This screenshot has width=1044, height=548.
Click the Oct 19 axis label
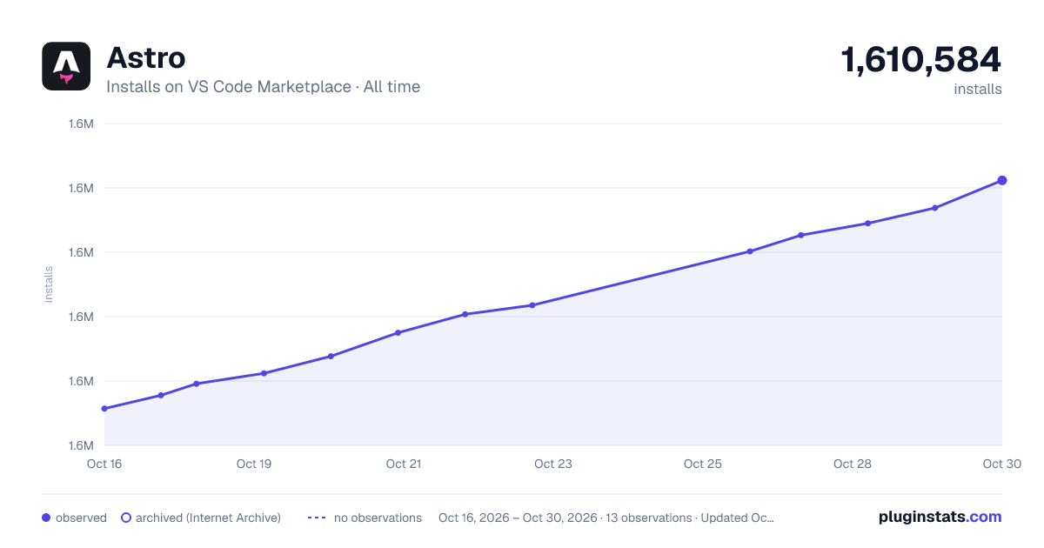pyautogui.click(x=254, y=464)
